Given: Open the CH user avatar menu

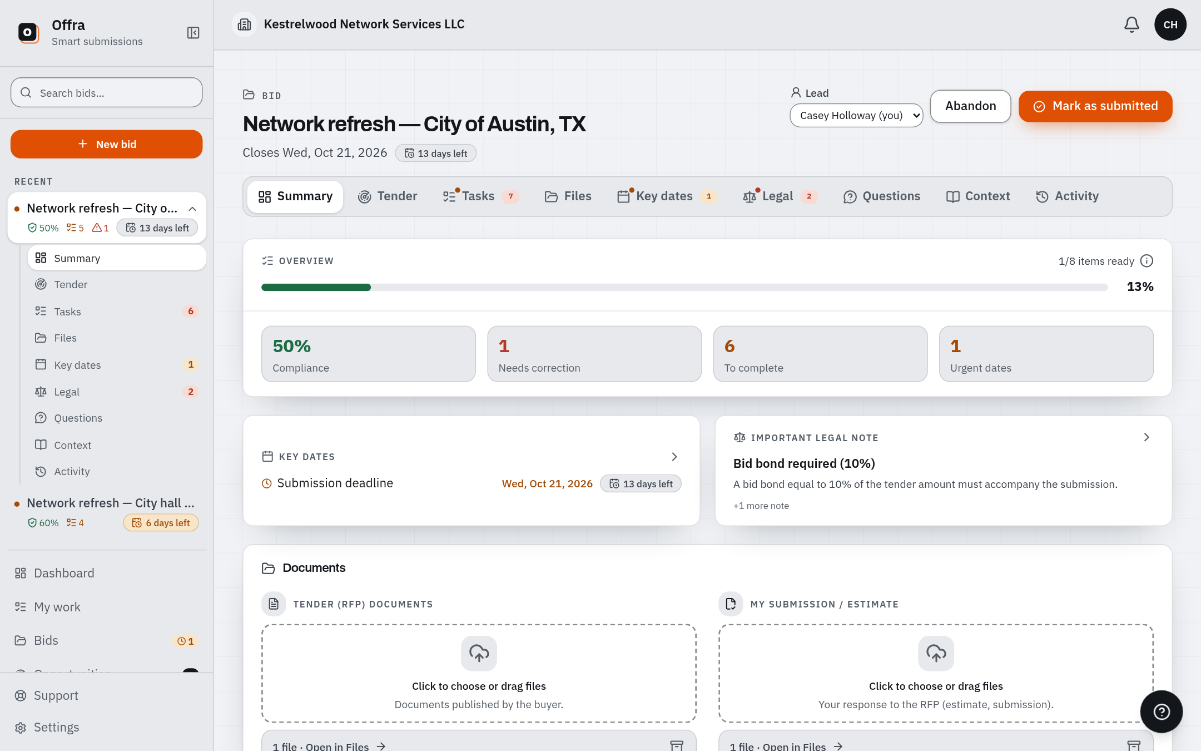Looking at the screenshot, I should [1170, 24].
